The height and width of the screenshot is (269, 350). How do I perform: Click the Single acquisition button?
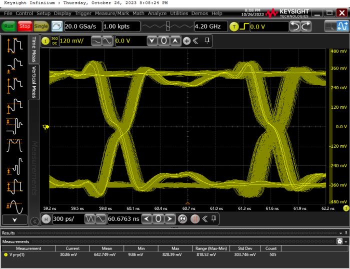click(41, 26)
